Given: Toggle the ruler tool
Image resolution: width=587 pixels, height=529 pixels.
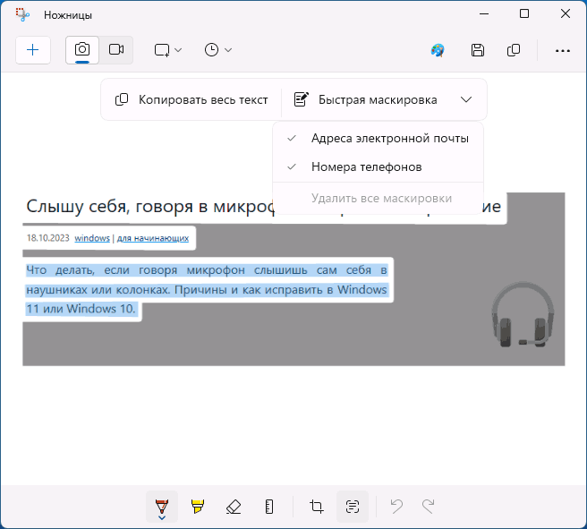Looking at the screenshot, I should pos(269,507).
